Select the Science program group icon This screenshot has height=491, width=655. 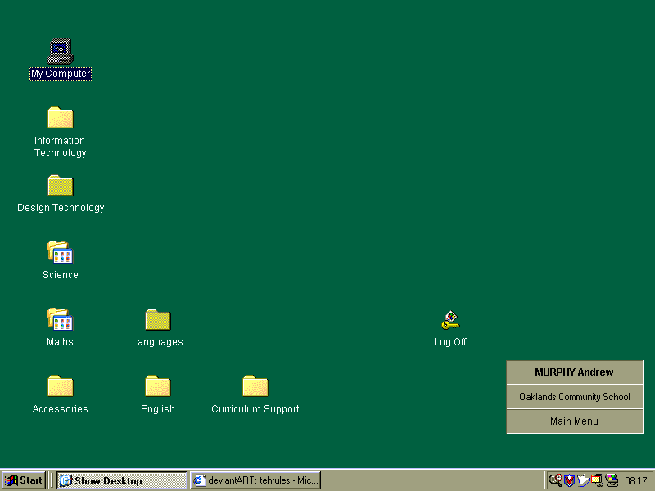click(61, 252)
